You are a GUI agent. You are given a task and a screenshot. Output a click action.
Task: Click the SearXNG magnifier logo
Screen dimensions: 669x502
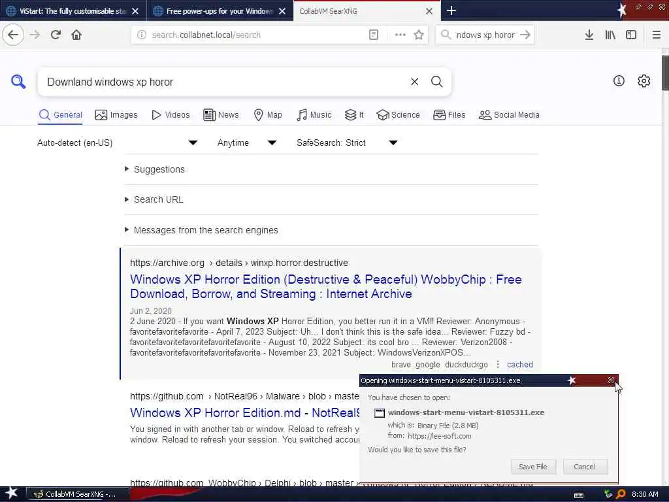click(18, 81)
